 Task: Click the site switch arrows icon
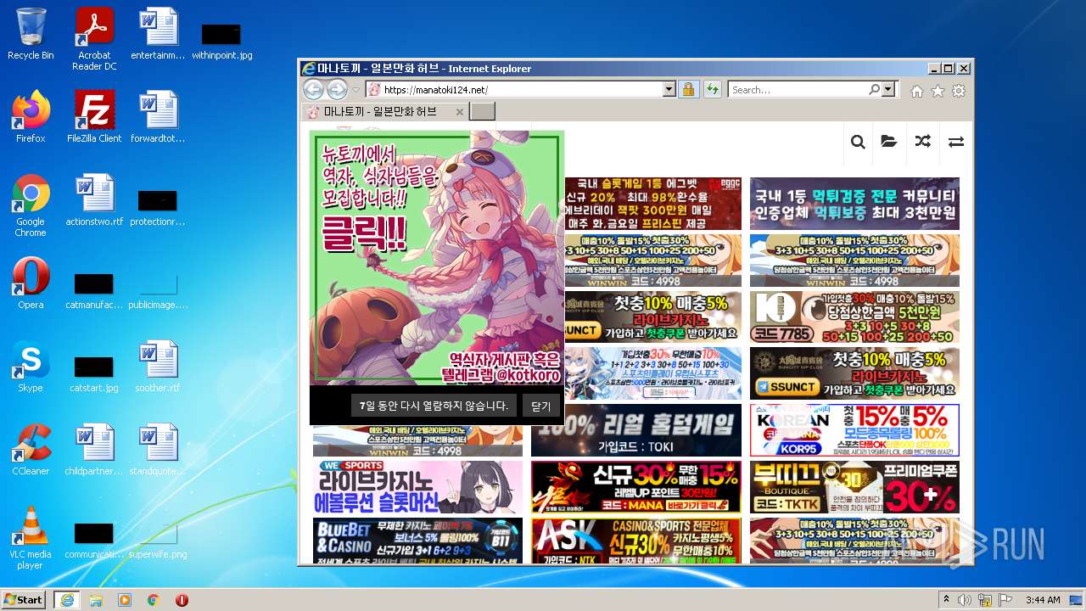tap(956, 142)
